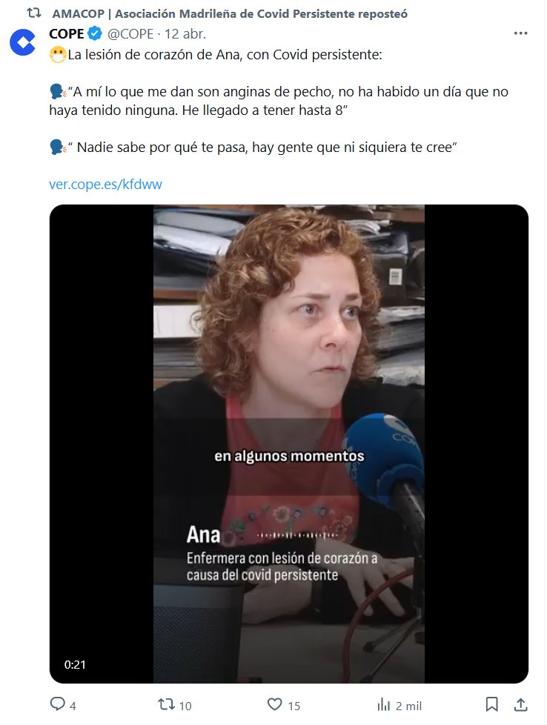Repost the tweet using the retweet icon
Viewport: 547px width, 725px height.
(167, 704)
